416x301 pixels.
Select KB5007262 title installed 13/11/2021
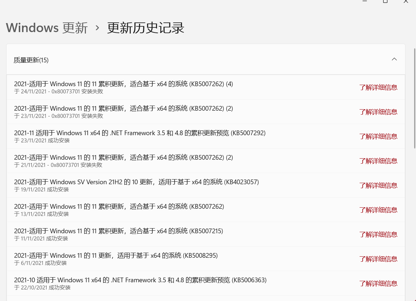119,207
